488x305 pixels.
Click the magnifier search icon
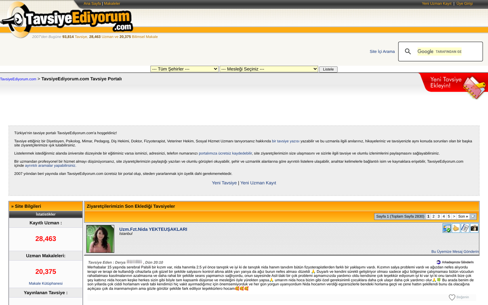point(408,52)
